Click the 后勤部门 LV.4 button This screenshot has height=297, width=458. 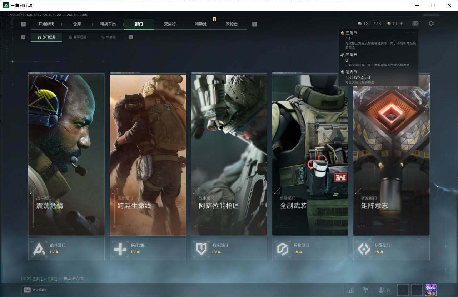[x=310, y=249]
